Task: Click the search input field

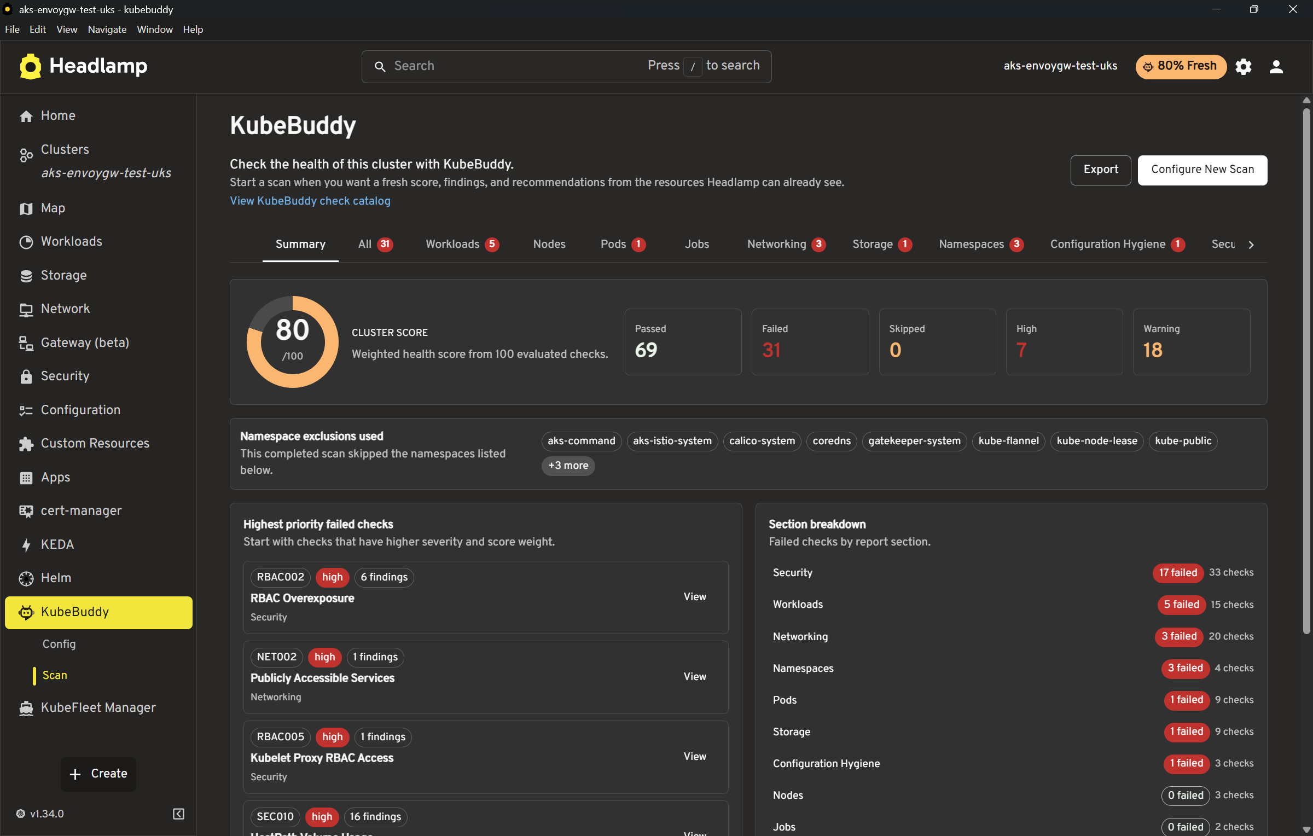Action: 566,67
